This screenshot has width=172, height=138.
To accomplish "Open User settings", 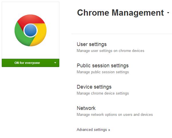I will point(92,44).
